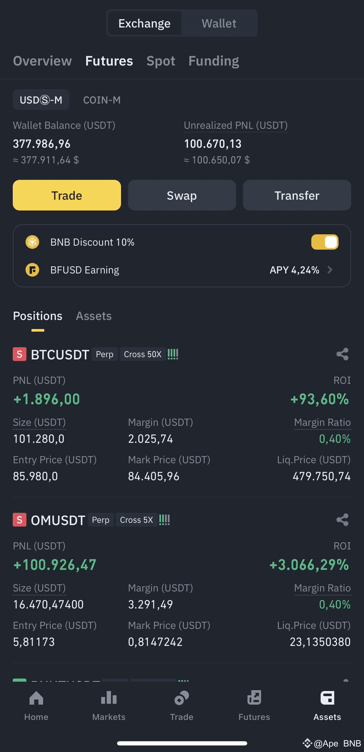Tap the BFUSD coin icon

pos(32,270)
